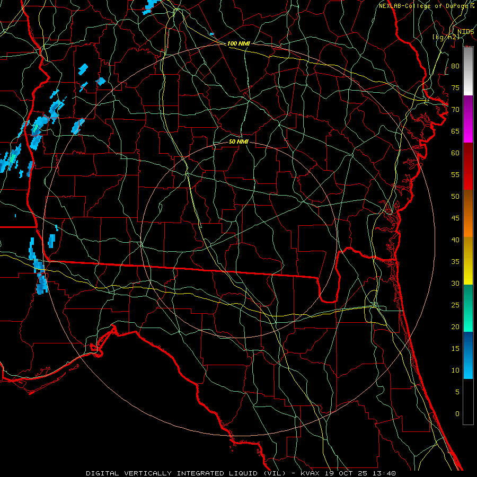Select the blue segment of the color scale

(468, 355)
